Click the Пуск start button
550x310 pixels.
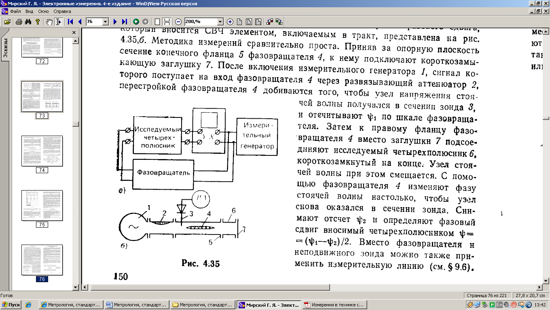11,305
